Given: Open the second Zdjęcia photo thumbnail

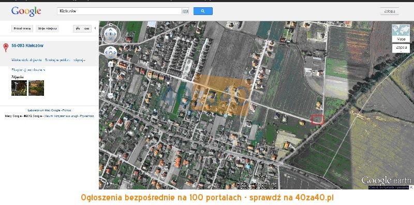Looking at the screenshot, I should (x=36, y=88).
